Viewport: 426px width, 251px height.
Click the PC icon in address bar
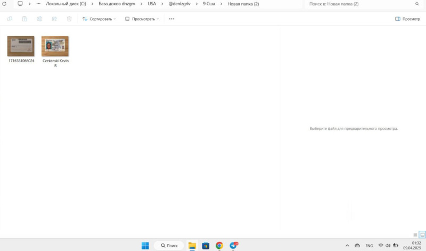20,4
